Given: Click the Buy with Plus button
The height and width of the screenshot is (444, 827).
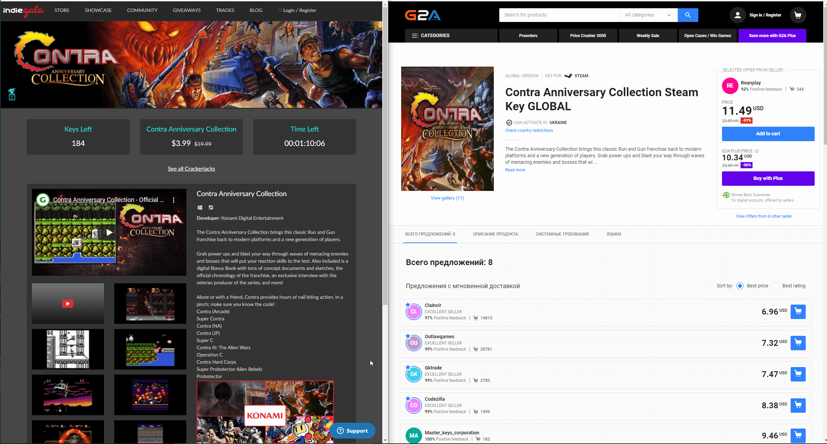Looking at the screenshot, I should click(768, 179).
